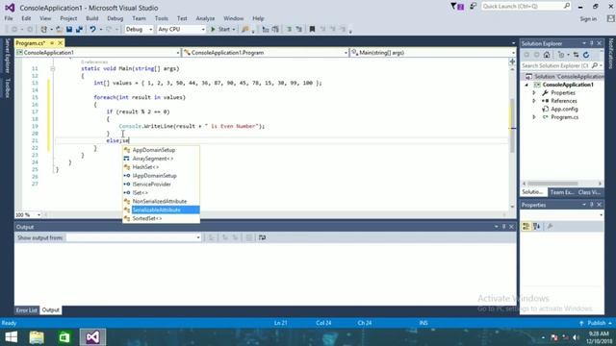
Task: Open the Windows Start button
Action: 11,337
